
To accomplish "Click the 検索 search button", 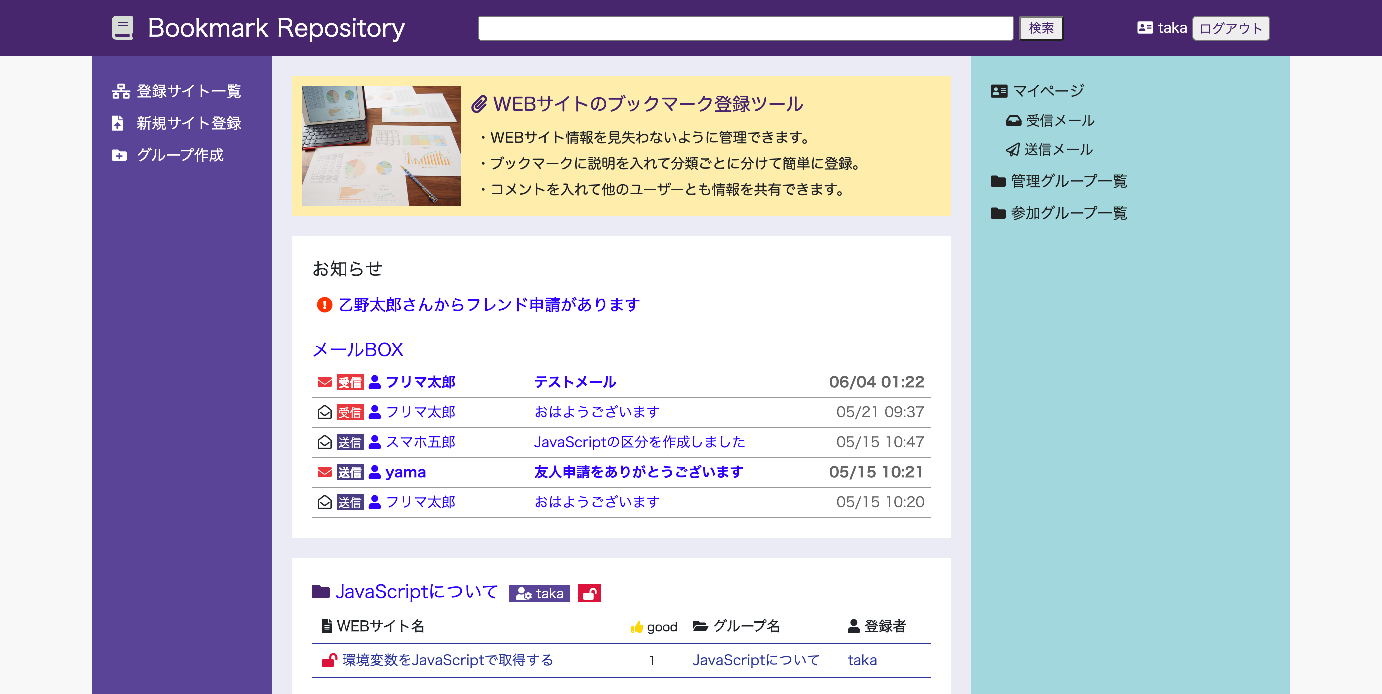I will click(1041, 28).
